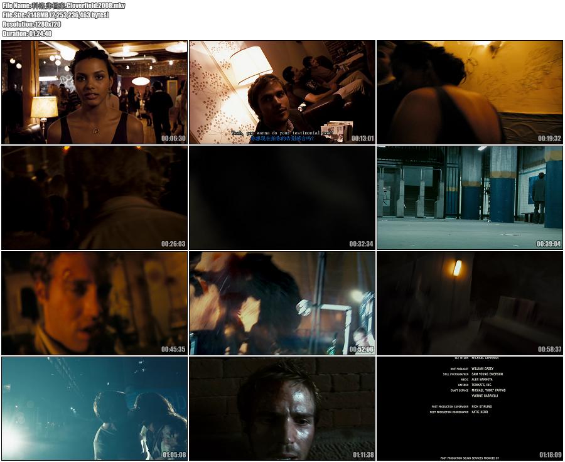This screenshot has height=462, width=565.
Task: Click the File Size 2148MB line
Action: click(55, 15)
